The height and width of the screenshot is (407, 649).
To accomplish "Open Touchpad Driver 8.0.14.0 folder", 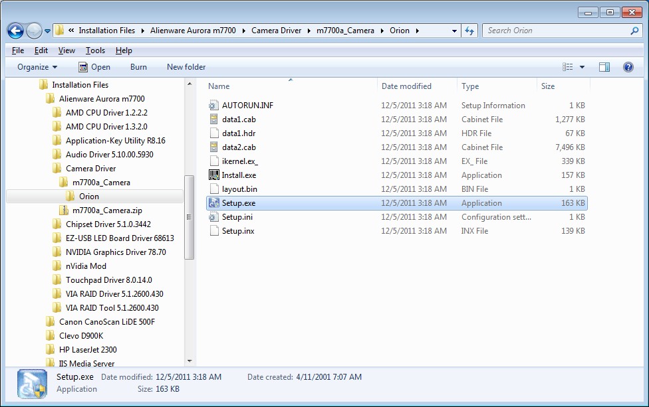I will [x=102, y=280].
